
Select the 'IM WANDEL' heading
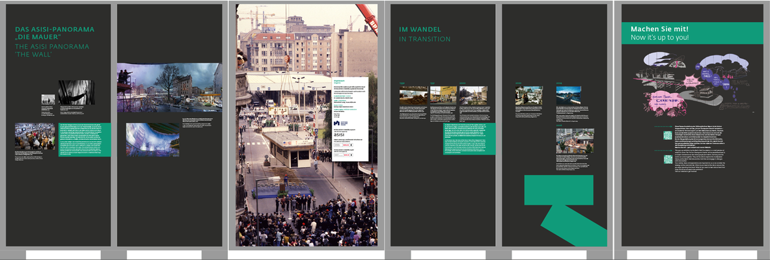[420, 29]
